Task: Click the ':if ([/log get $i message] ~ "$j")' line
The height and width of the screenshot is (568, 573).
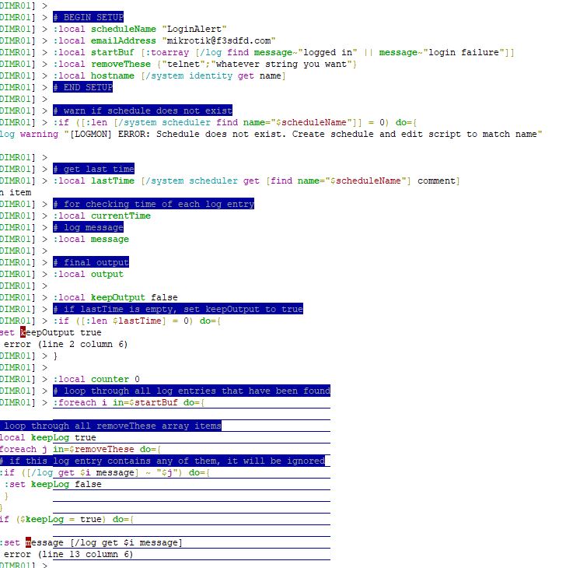Action: (105, 472)
